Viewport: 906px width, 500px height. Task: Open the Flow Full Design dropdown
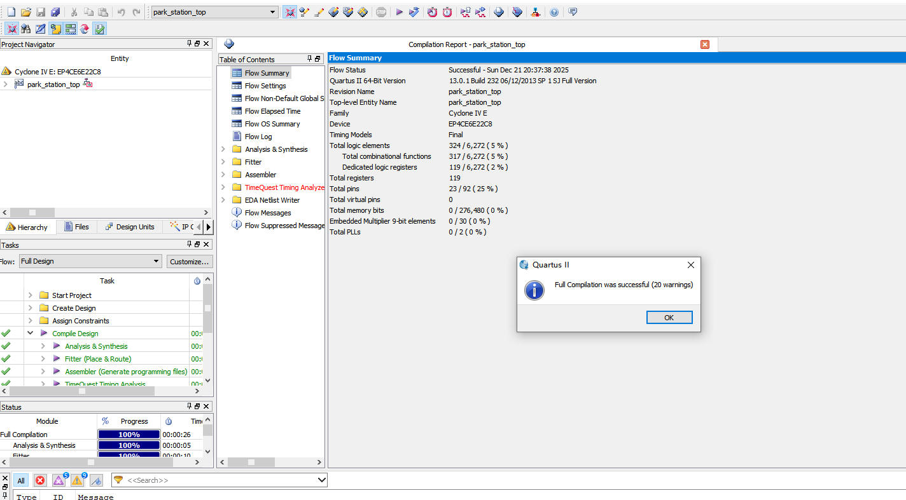pyautogui.click(x=157, y=261)
